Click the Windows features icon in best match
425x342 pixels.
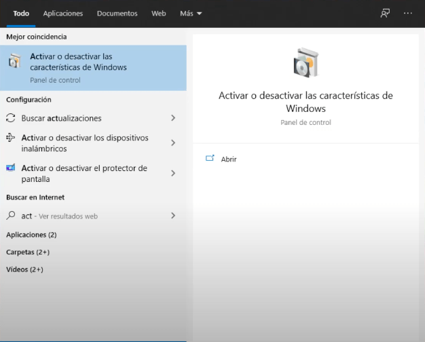pyautogui.click(x=14, y=62)
